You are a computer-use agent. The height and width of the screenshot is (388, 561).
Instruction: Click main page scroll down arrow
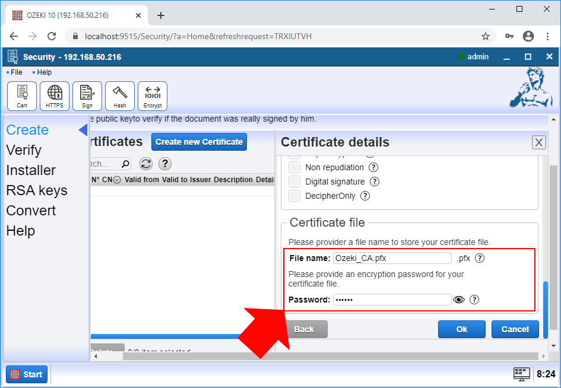553,346
